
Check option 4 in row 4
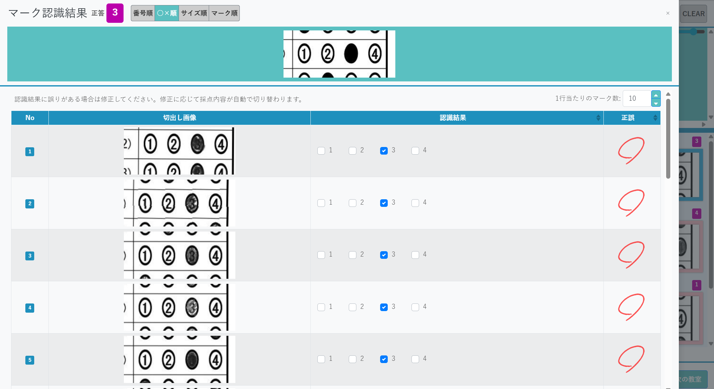tap(415, 307)
